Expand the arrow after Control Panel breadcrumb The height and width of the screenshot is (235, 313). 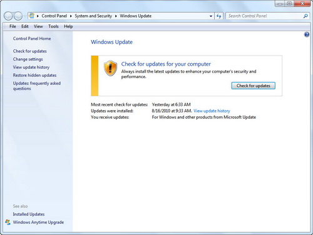(71, 16)
